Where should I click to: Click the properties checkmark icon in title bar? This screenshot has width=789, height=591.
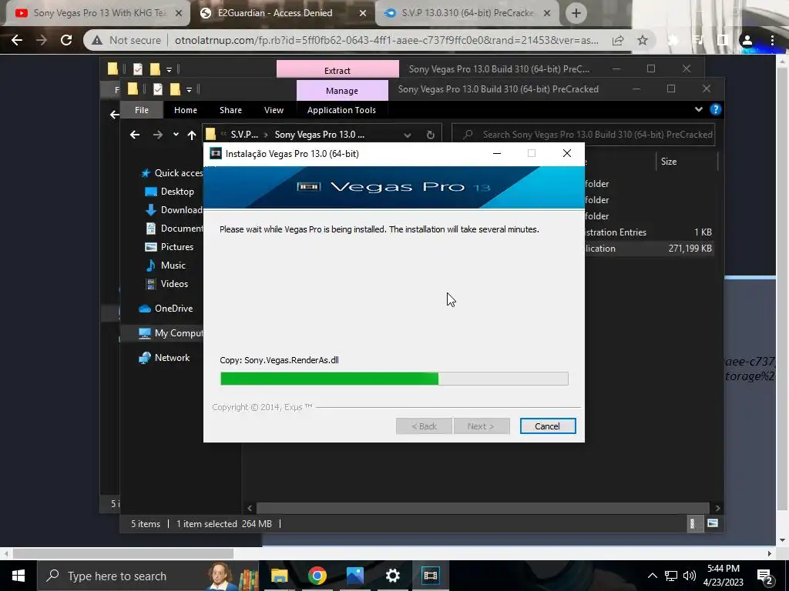coord(157,89)
